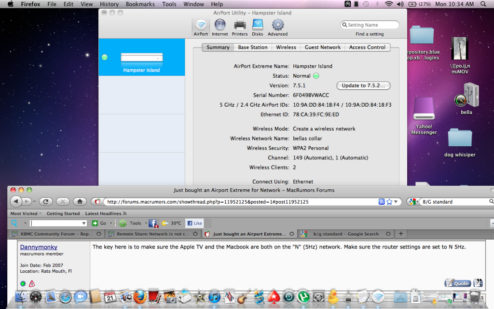
Task: Open a new Firefox tab
Action: [x=401, y=234]
